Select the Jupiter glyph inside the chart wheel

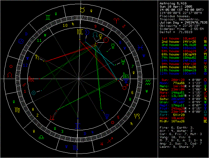51,118
